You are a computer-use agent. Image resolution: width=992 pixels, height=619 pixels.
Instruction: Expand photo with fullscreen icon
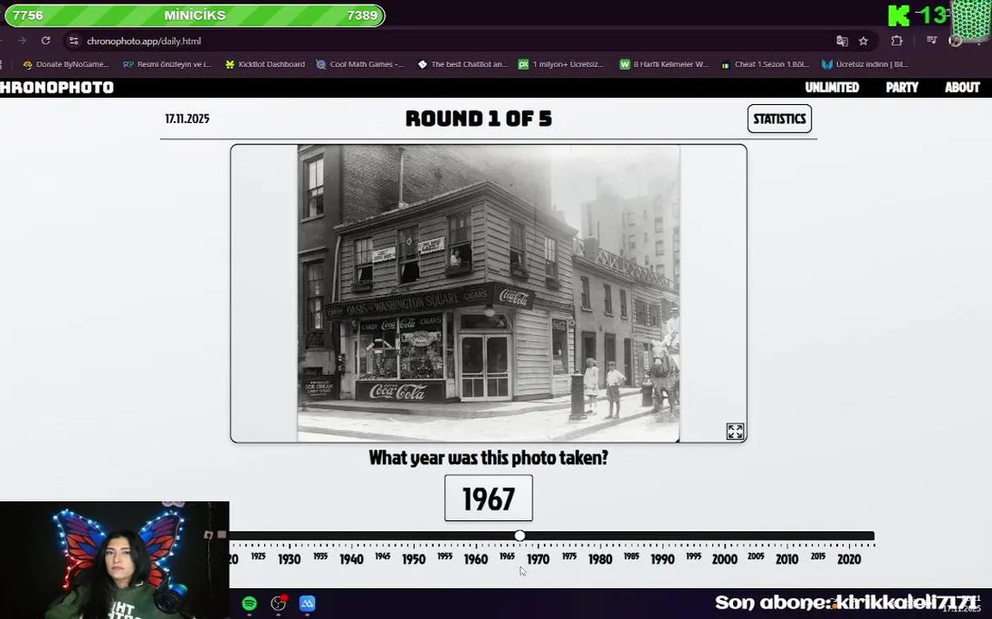(x=735, y=432)
